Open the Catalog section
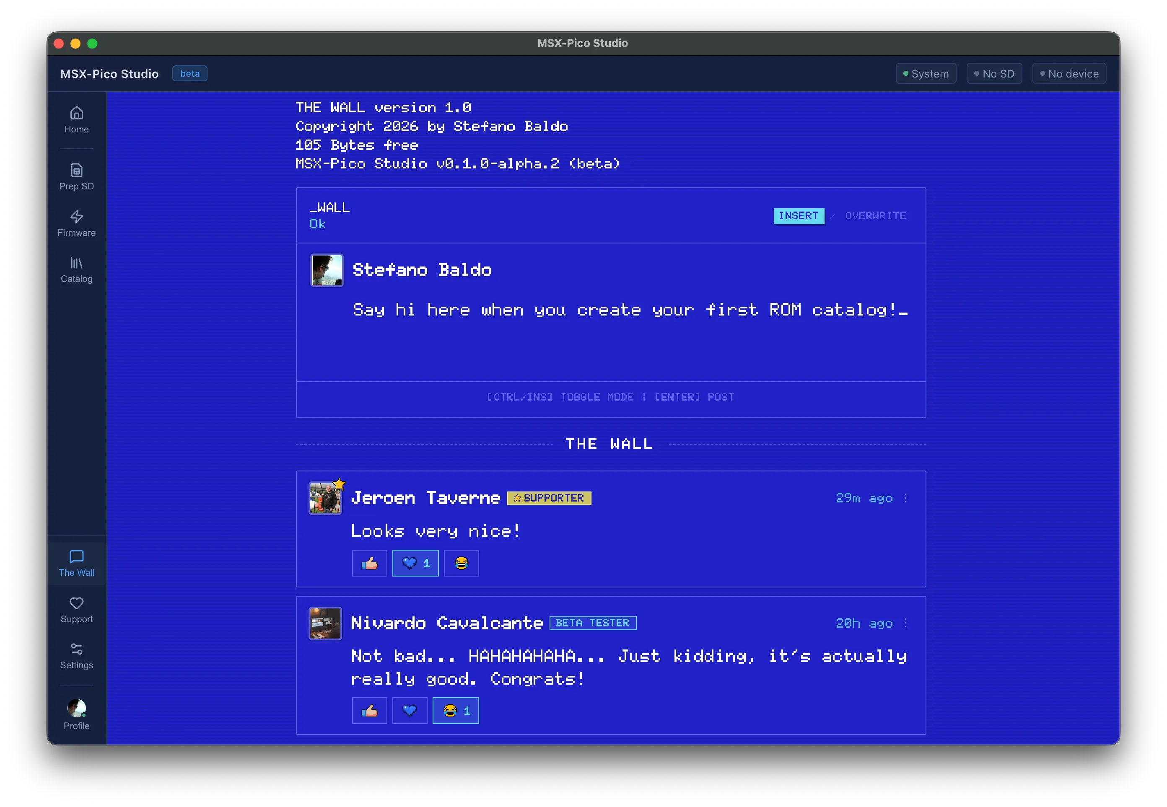This screenshot has height=807, width=1167. click(x=76, y=269)
